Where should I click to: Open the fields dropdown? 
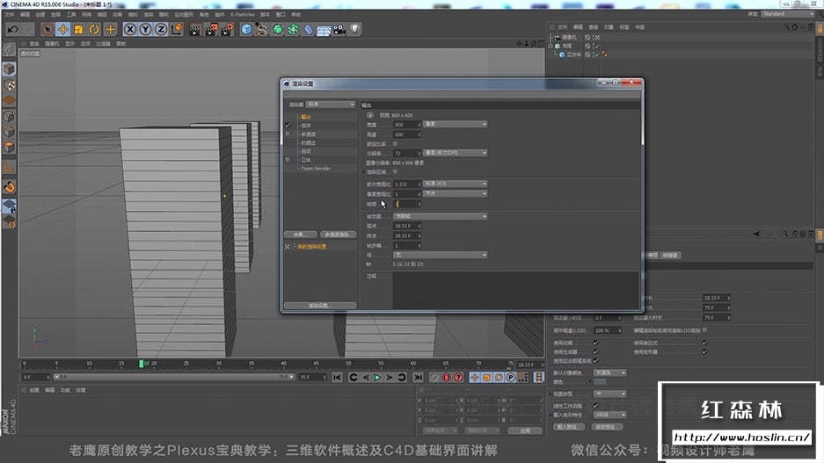pyautogui.click(x=441, y=255)
